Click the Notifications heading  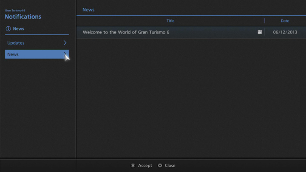(x=23, y=17)
